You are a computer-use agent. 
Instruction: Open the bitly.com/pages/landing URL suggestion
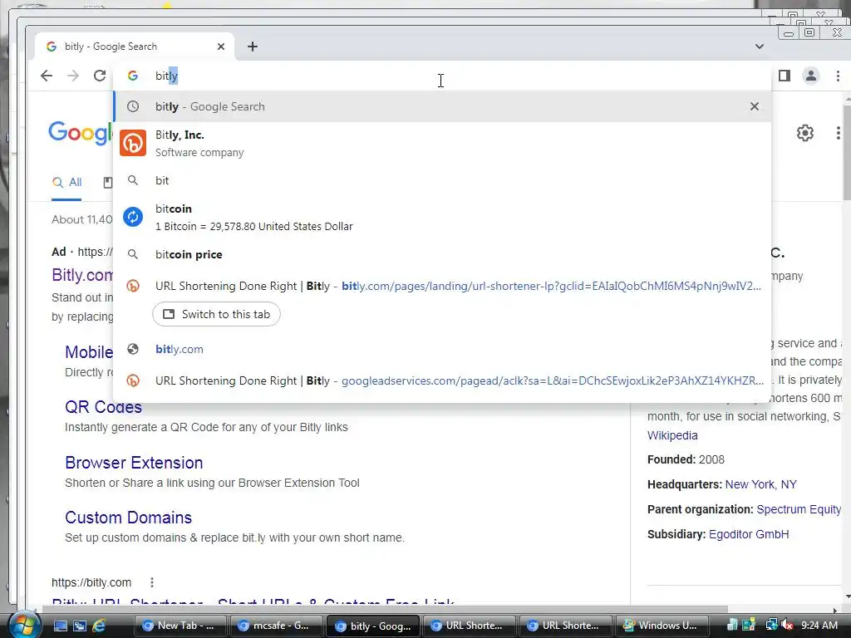coord(442,286)
